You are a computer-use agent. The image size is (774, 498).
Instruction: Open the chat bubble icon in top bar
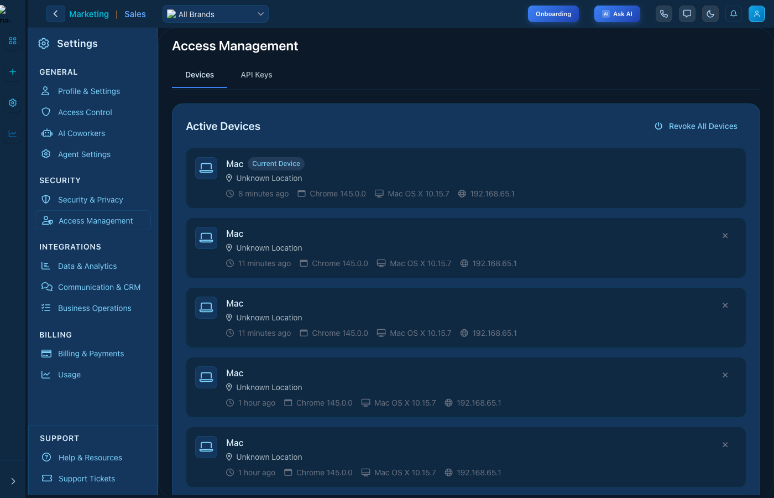pyautogui.click(x=687, y=14)
